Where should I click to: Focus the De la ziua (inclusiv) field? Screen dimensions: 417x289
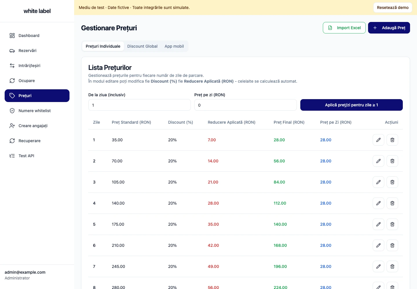(x=140, y=105)
